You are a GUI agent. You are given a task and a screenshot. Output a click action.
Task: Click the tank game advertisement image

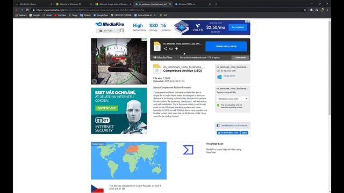(x=119, y=61)
